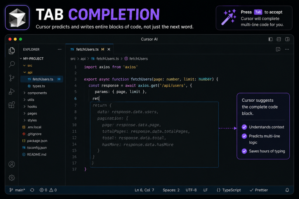Close the fetchUsers.ts tab

[x=109, y=49]
